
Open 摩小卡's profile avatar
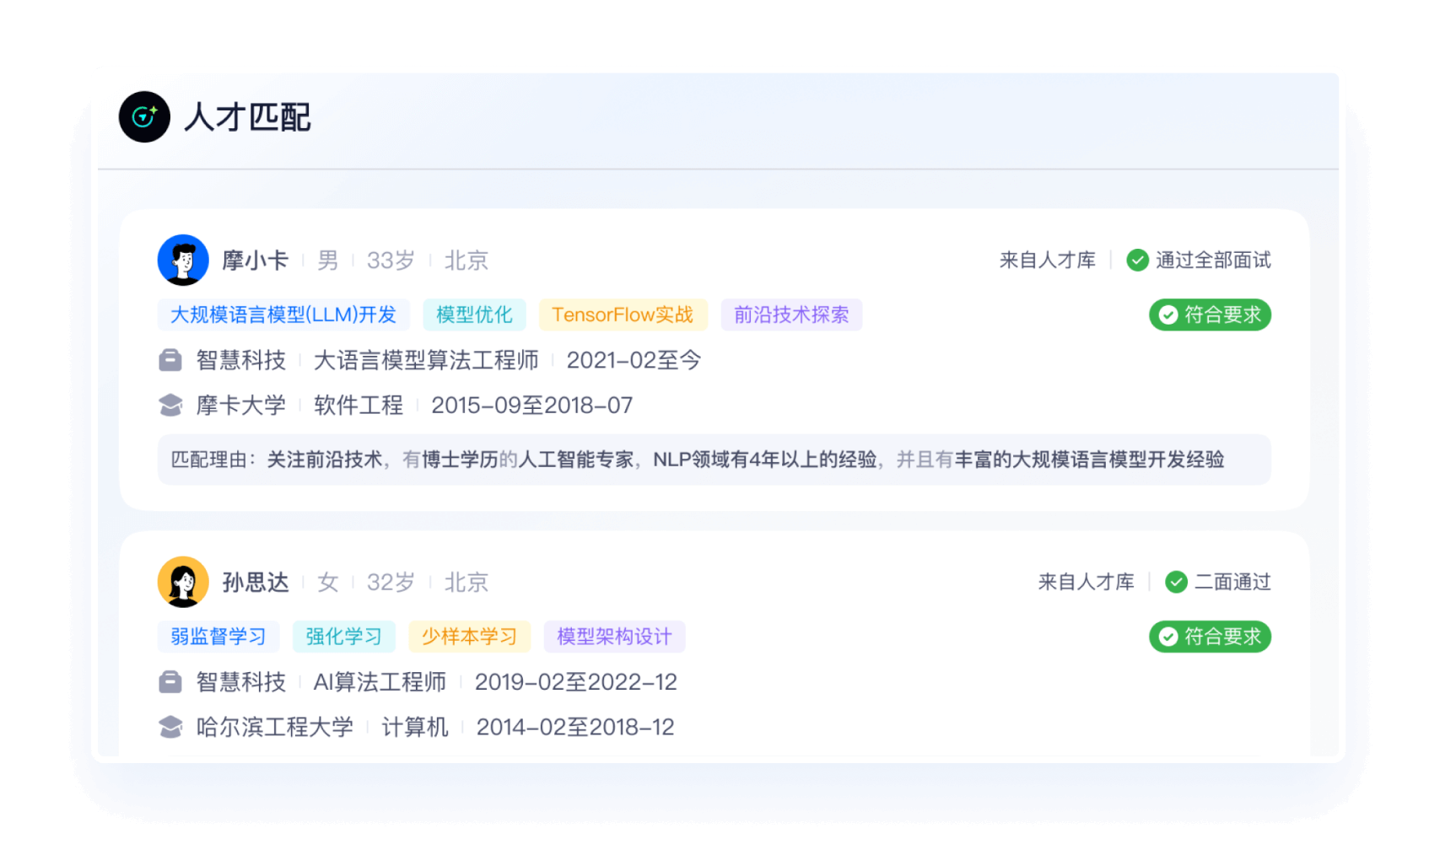coord(183,261)
